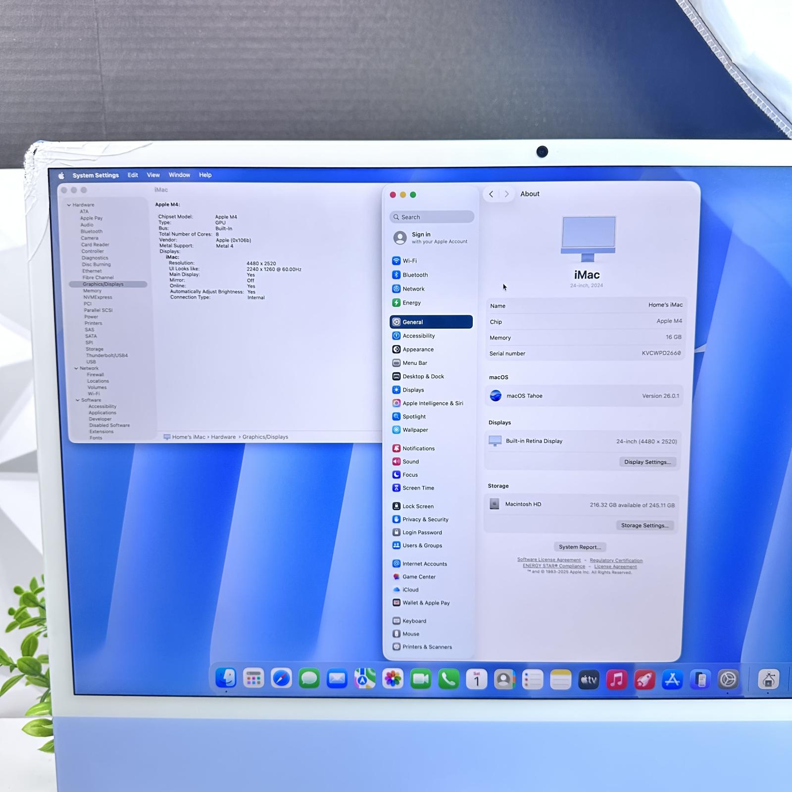Image resolution: width=792 pixels, height=792 pixels.
Task: Click the Search field in System Settings
Action: [x=431, y=217]
